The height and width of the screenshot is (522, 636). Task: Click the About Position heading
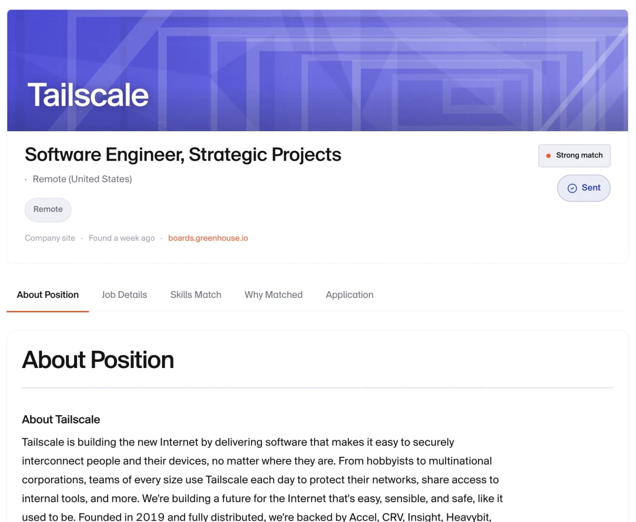pos(98,360)
